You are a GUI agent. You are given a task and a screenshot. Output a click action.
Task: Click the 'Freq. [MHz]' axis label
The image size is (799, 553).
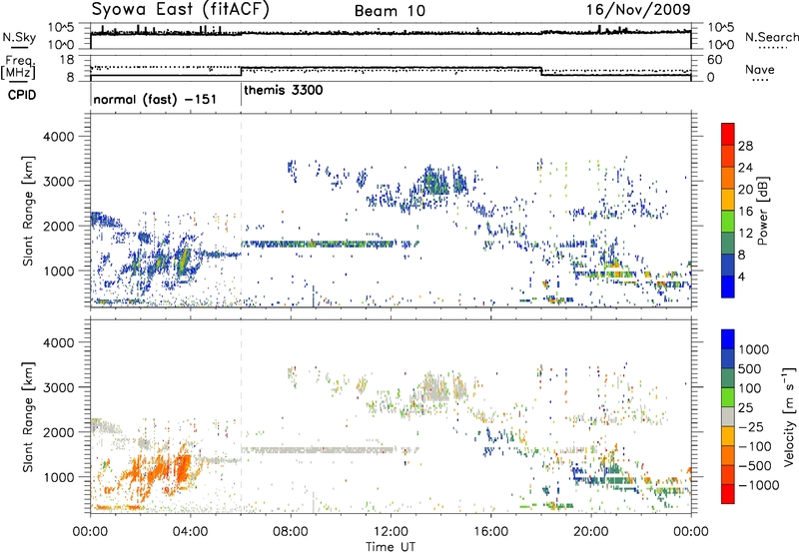19,67
